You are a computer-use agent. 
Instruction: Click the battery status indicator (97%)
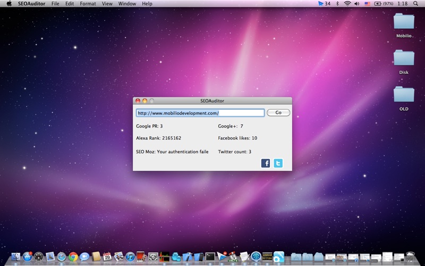pyautogui.click(x=384, y=4)
